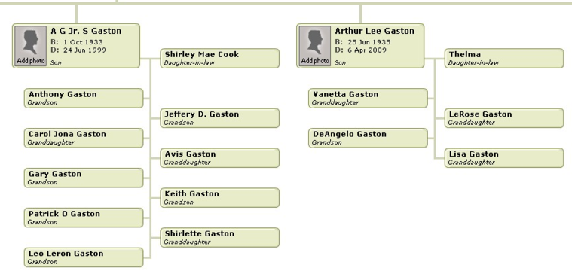The height and width of the screenshot is (274, 572).
Task: Select Shirley Mae Cook, daughter-in-law
Action: (220, 58)
